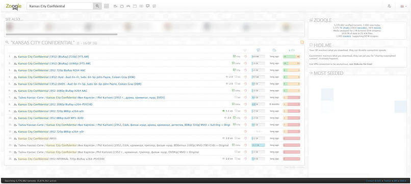
Task: Open the movies category camera icon
Action: 115,6
